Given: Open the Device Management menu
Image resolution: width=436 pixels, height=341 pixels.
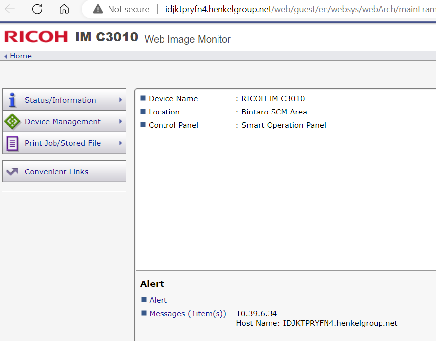Looking at the screenshot, I should pos(64,121).
